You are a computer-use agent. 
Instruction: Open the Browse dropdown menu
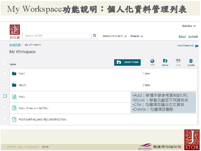click(137, 36)
